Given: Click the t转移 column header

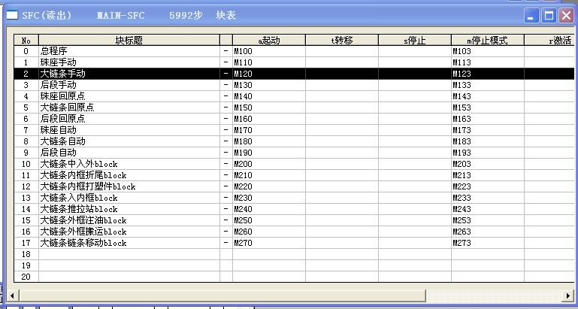Looking at the screenshot, I should 341,40.
